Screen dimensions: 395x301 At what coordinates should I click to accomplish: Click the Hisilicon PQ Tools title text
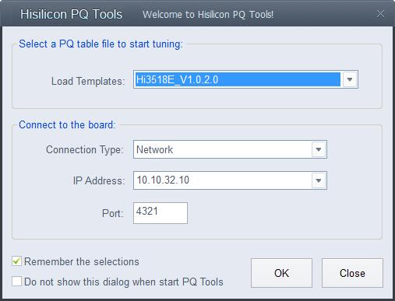tap(72, 14)
